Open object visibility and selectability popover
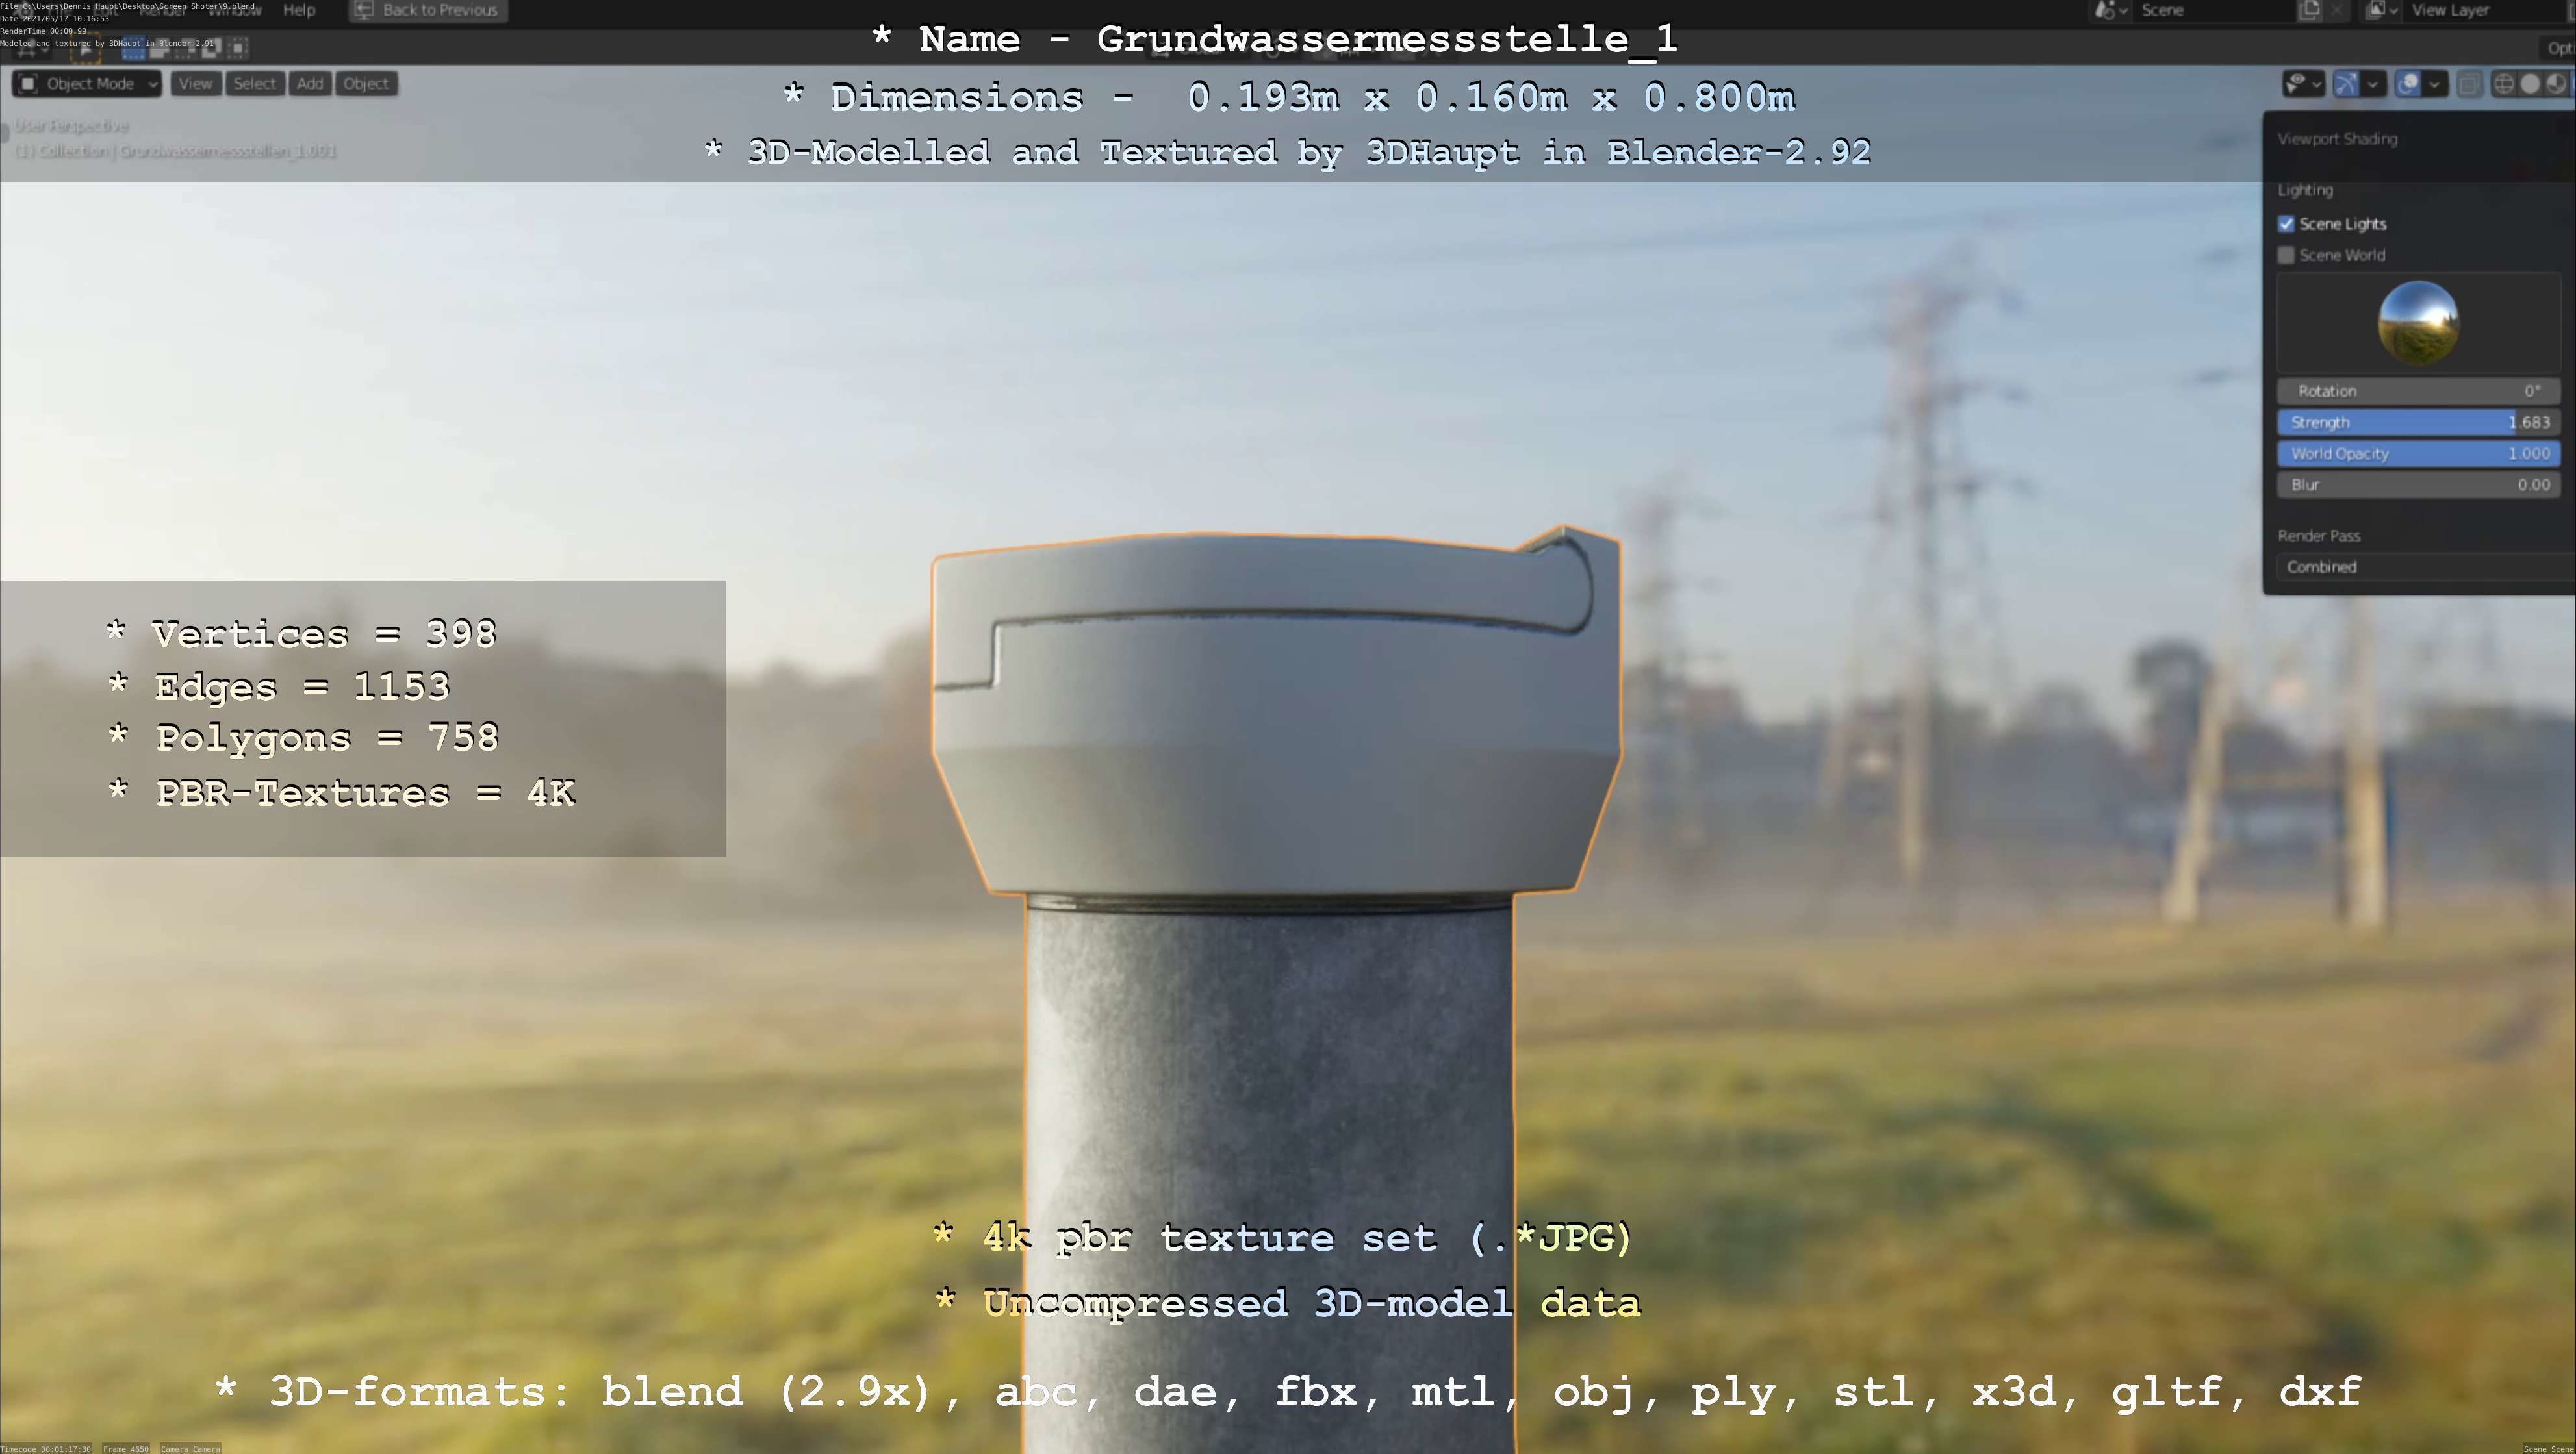The height and width of the screenshot is (1454, 2576). coord(2303,84)
